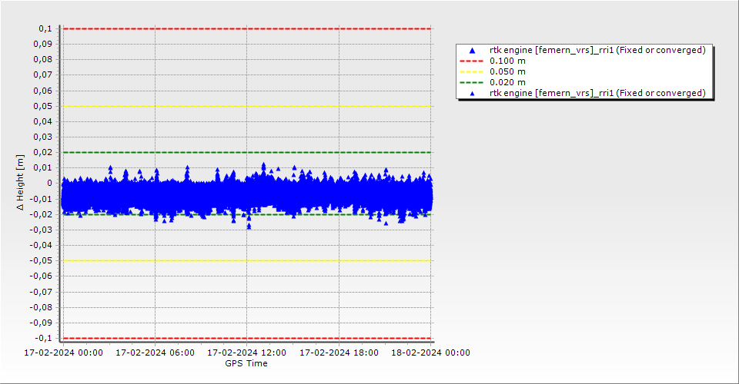Click the green dashed line legend symbol

pyautogui.click(x=473, y=82)
